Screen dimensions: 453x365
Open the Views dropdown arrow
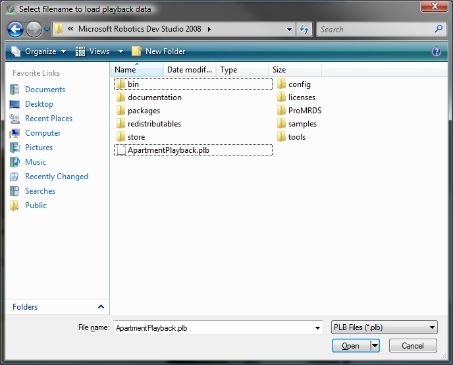point(120,52)
